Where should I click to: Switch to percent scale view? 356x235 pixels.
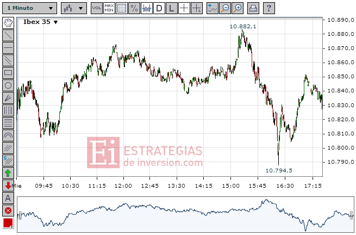tap(134, 8)
